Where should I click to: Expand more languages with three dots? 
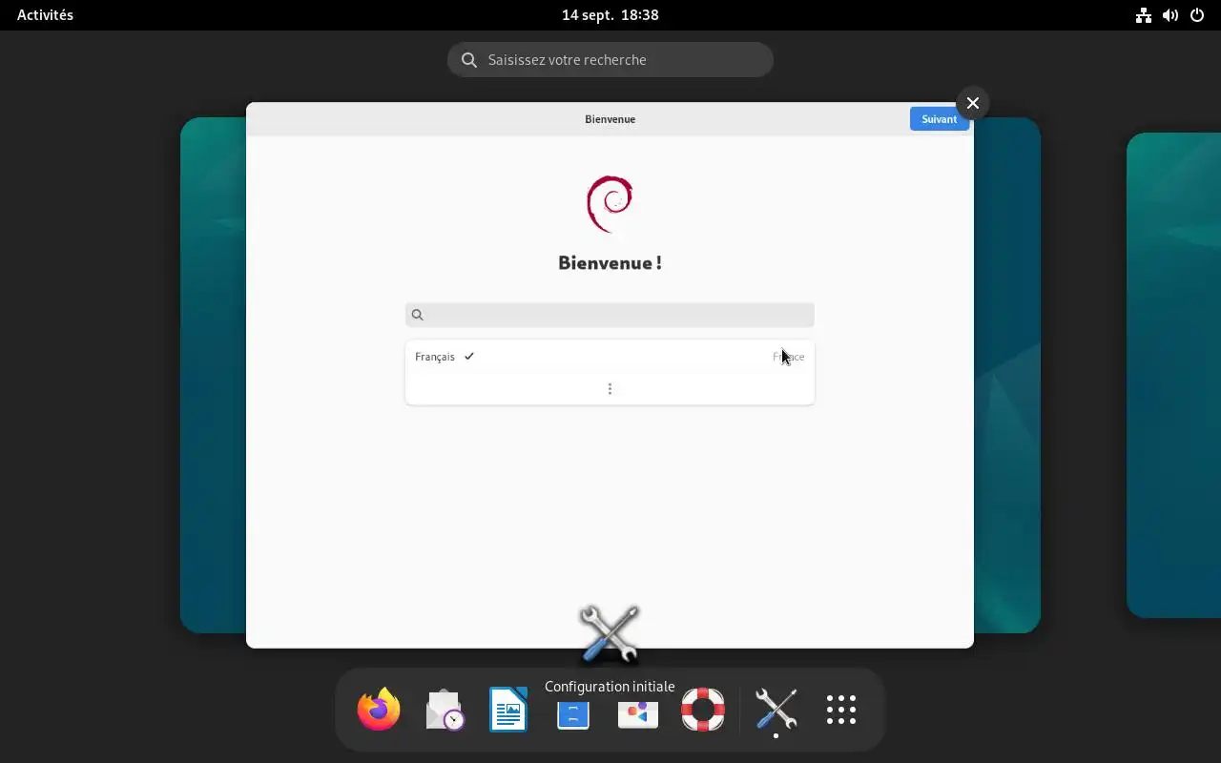[610, 389]
